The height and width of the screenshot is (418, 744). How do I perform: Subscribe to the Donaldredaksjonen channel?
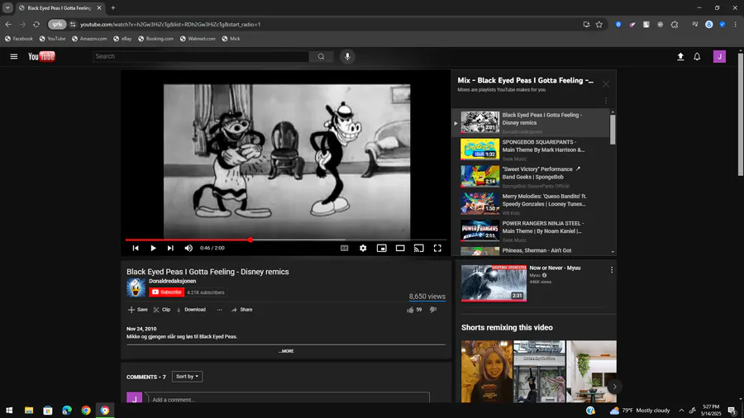point(166,292)
